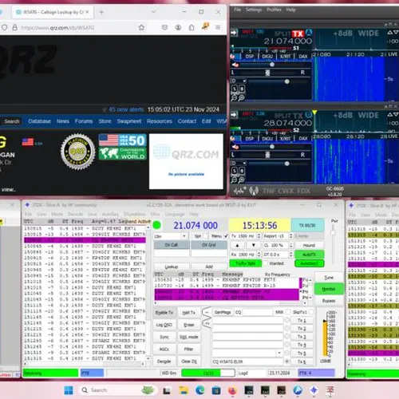This screenshot has width=399, height=399.
Task: Click the Tune button in JTDX
Action: click(329, 278)
